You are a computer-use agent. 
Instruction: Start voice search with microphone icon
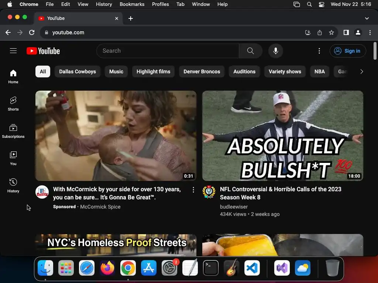tap(275, 51)
